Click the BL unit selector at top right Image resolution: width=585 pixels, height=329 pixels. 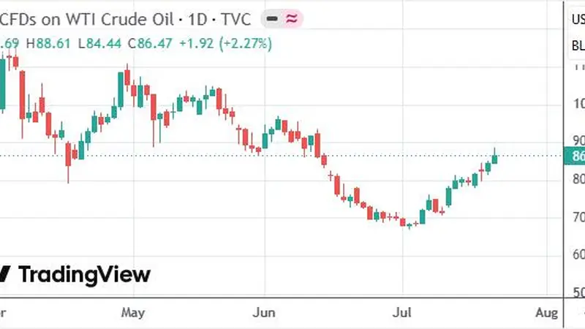coord(577,45)
